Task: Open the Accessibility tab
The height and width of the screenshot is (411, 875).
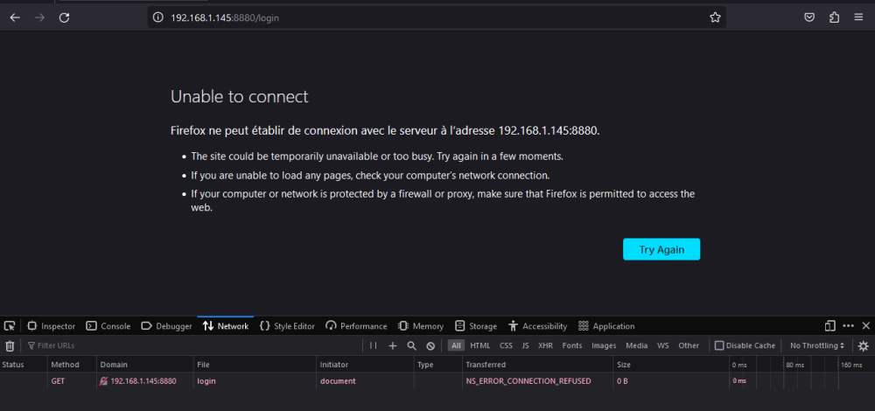Action: 538,326
